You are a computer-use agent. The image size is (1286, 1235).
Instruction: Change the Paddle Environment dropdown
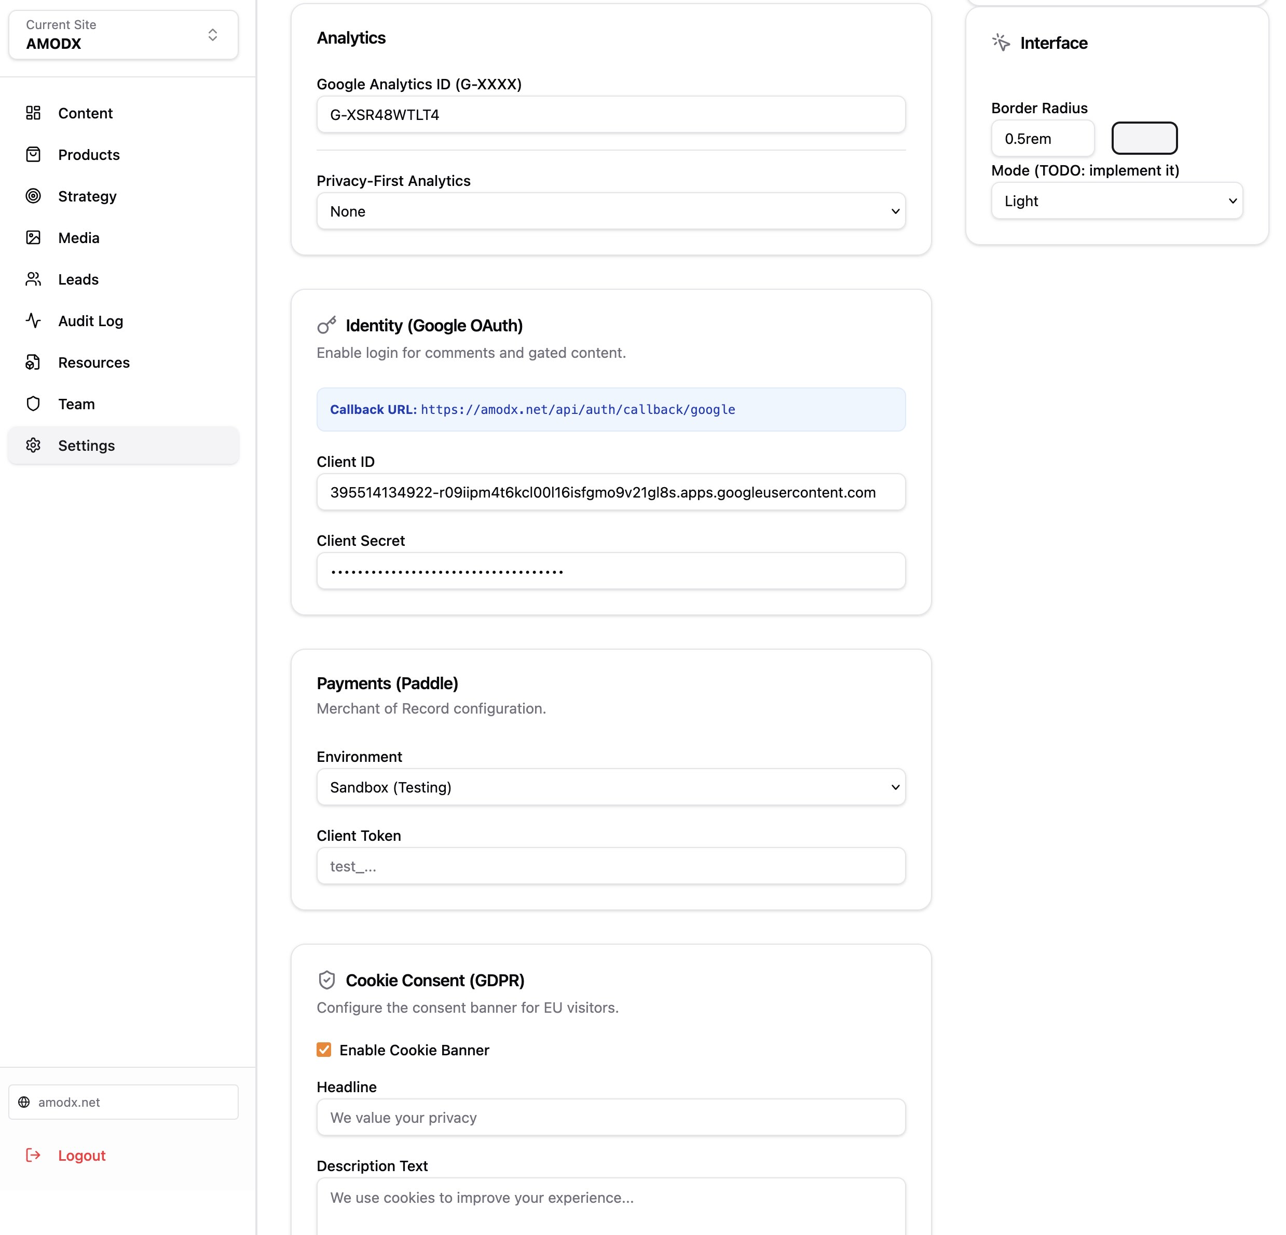click(x=610, y=787)
